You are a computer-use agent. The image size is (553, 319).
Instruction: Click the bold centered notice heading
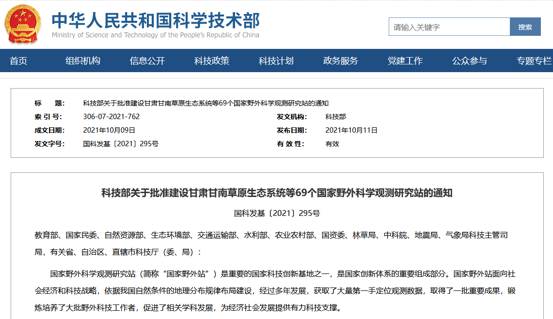point(277,193)
